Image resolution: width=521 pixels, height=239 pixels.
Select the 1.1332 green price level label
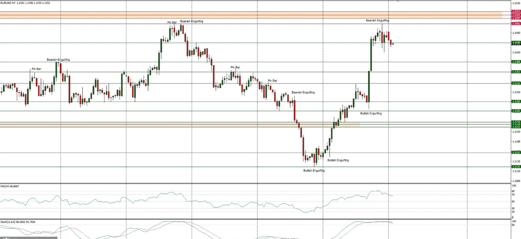(x=515, y=83)
